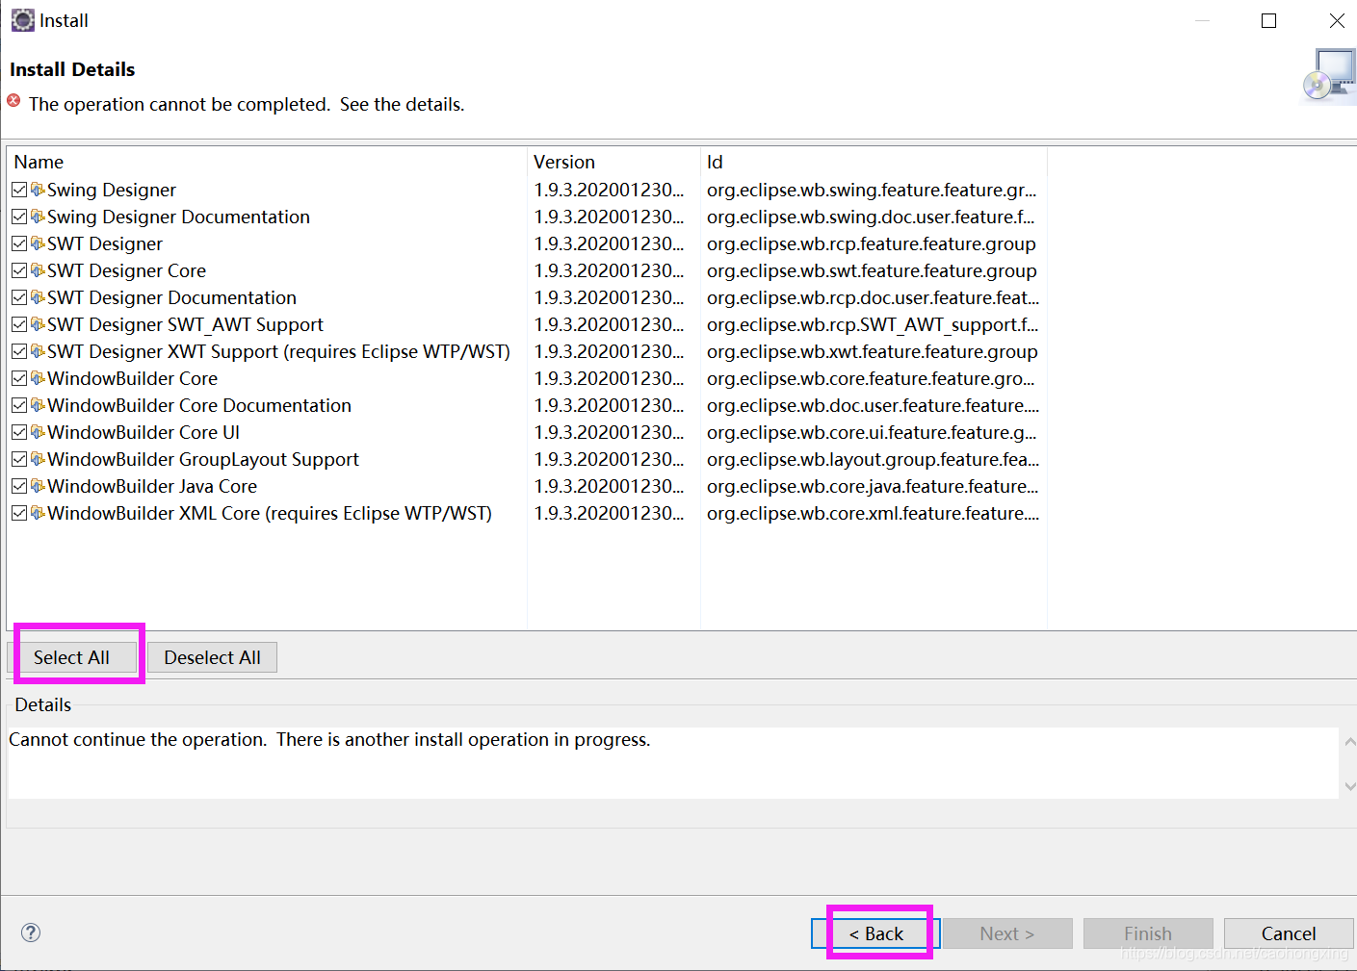Click the feature icon beside WindowBuilder GroupLayout Support
This screenshot has width=1357, height=971.
click(x=38, y=459)
